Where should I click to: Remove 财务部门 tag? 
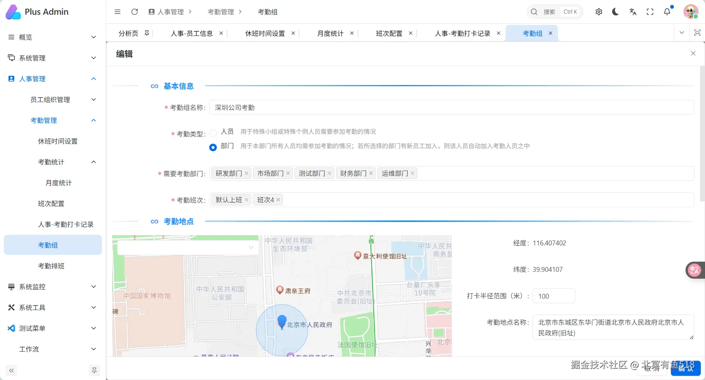pyautogui.click(x=371, y=174)
